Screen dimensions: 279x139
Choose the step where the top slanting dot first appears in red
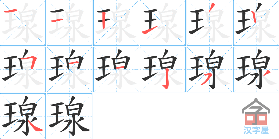209,23
